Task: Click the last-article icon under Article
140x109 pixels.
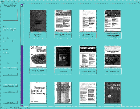Action: click(x=15, y=41)
